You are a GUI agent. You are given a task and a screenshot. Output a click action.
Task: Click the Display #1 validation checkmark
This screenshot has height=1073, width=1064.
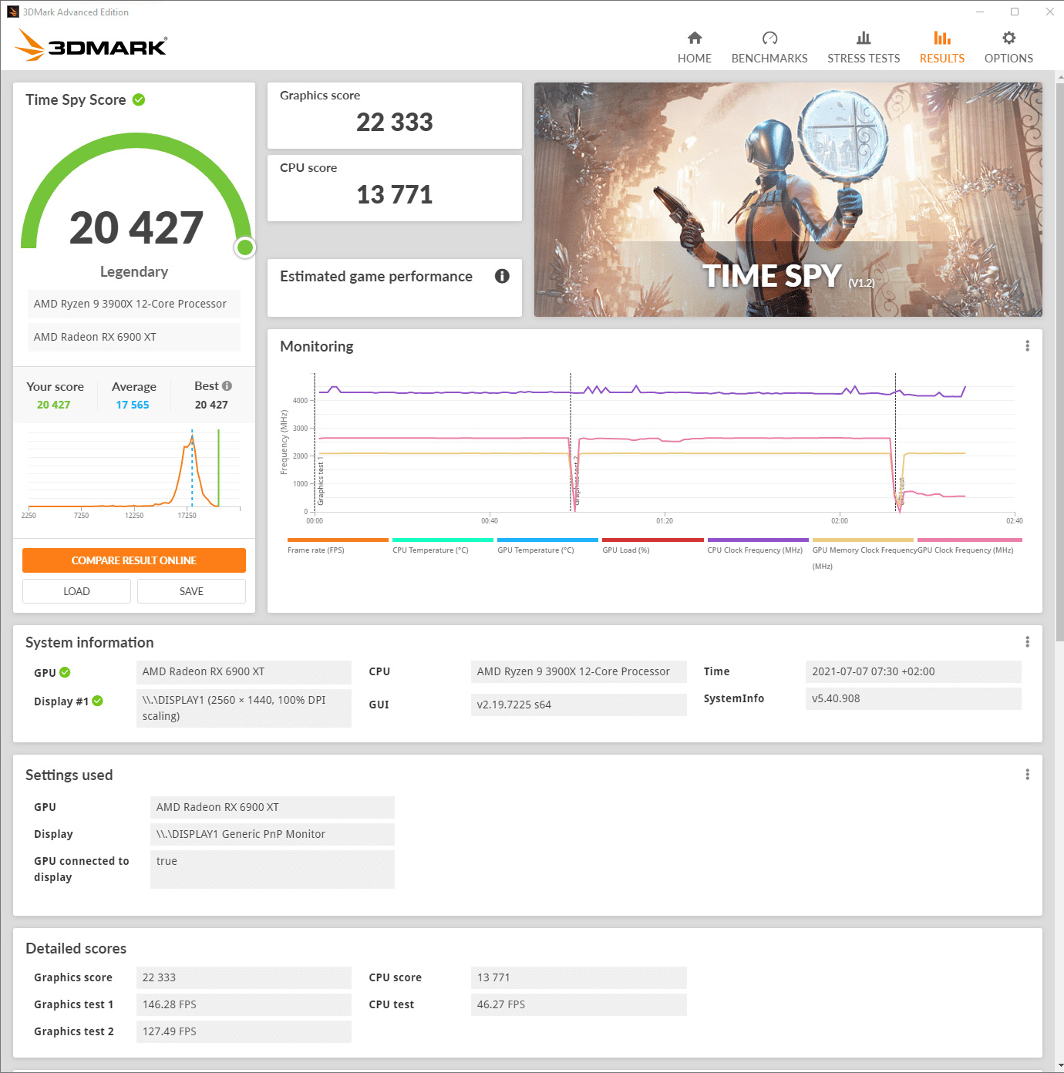tap(97, 701)
